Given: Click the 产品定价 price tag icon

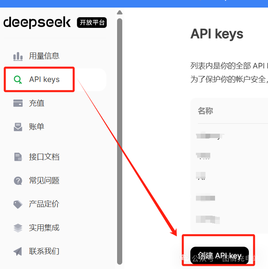Looking at the screenshot, I should coord(18,204).
